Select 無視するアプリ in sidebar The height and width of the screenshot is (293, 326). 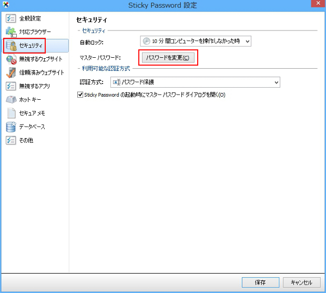pyautogui.click(x=36, y=86)
